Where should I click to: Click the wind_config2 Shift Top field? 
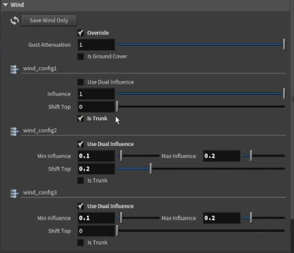pos(96,169)
